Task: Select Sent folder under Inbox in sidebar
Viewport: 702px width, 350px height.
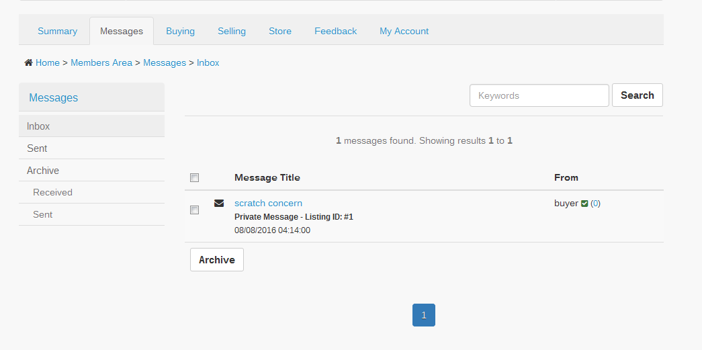Action: pyautogui.click(x=38, y=148)
